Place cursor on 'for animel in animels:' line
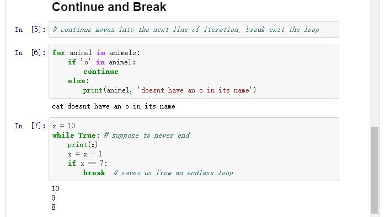Viewport: 385px width, 217px height. pos(96,53)
